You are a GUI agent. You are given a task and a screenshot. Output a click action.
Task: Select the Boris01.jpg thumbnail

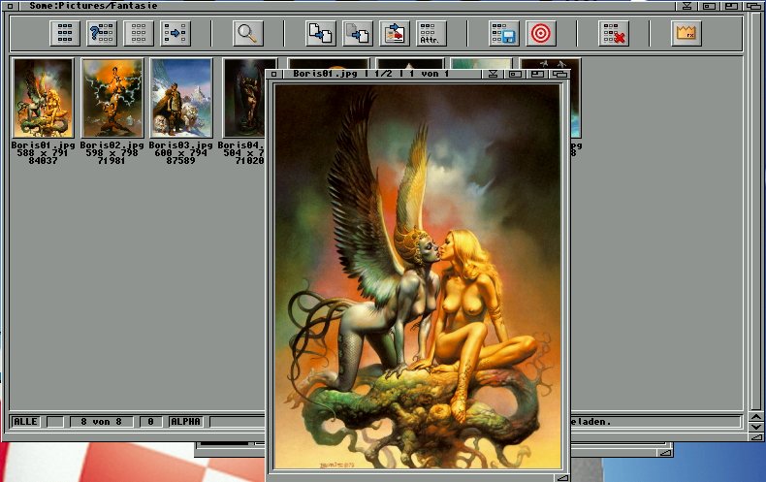[44, 98]
